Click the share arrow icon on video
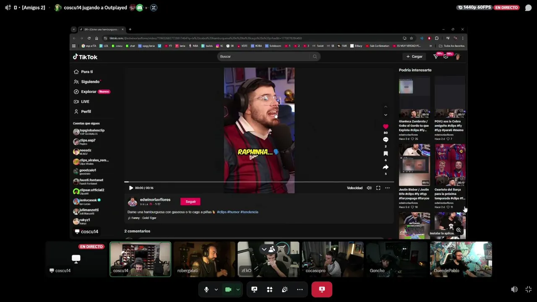The image size is (537, 302). (x=386, y=167)
